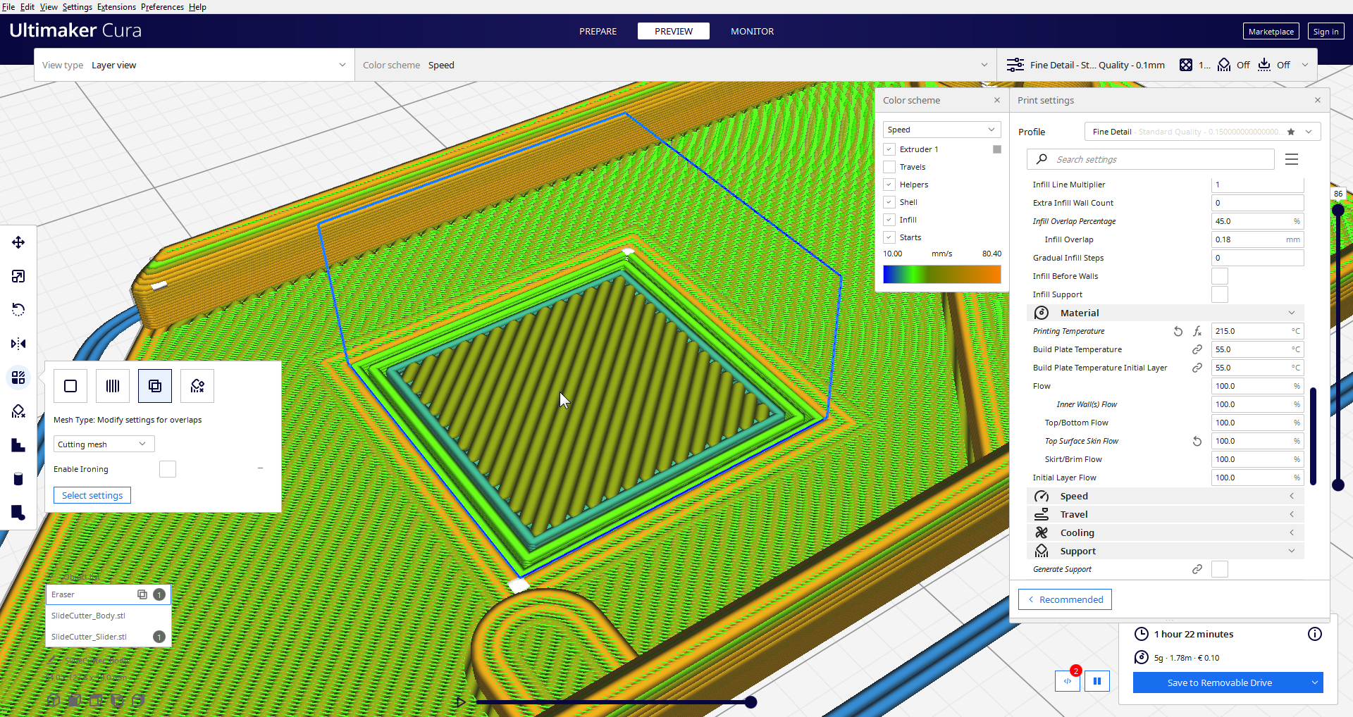Image resolution: width=1353 pixels, height=717 pixels.
Task: Show print time info details icon
Action: click(x=1315, y=634)
